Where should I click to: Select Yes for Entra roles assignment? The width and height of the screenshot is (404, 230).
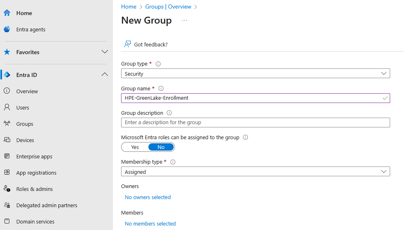point(135,147)
